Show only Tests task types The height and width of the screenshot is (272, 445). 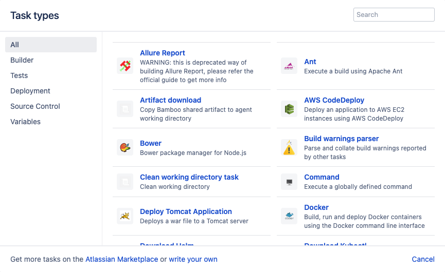point(51,75)
